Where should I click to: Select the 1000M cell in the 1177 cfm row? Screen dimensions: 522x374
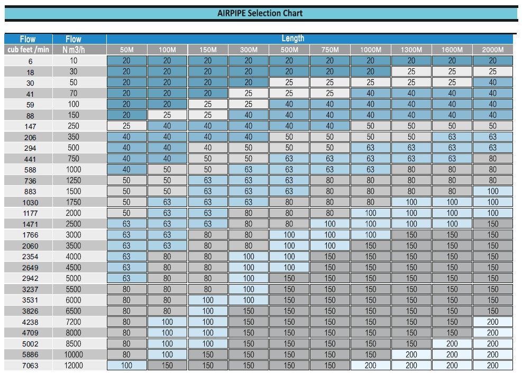pyautogui.click(x=371, y=213)
